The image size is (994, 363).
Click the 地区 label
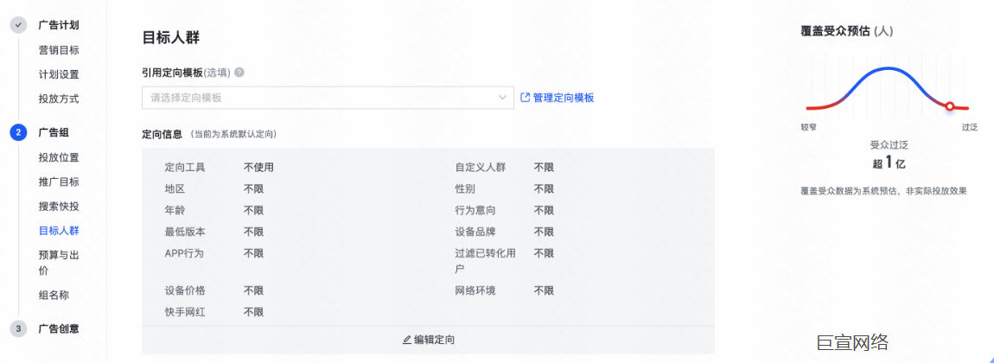point(175,188)
